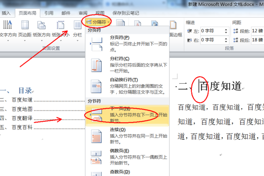This screenshot has height=176, width=264.
Task: Choose the 分栏符(C) column break icon
Action: tap(96, 66)
